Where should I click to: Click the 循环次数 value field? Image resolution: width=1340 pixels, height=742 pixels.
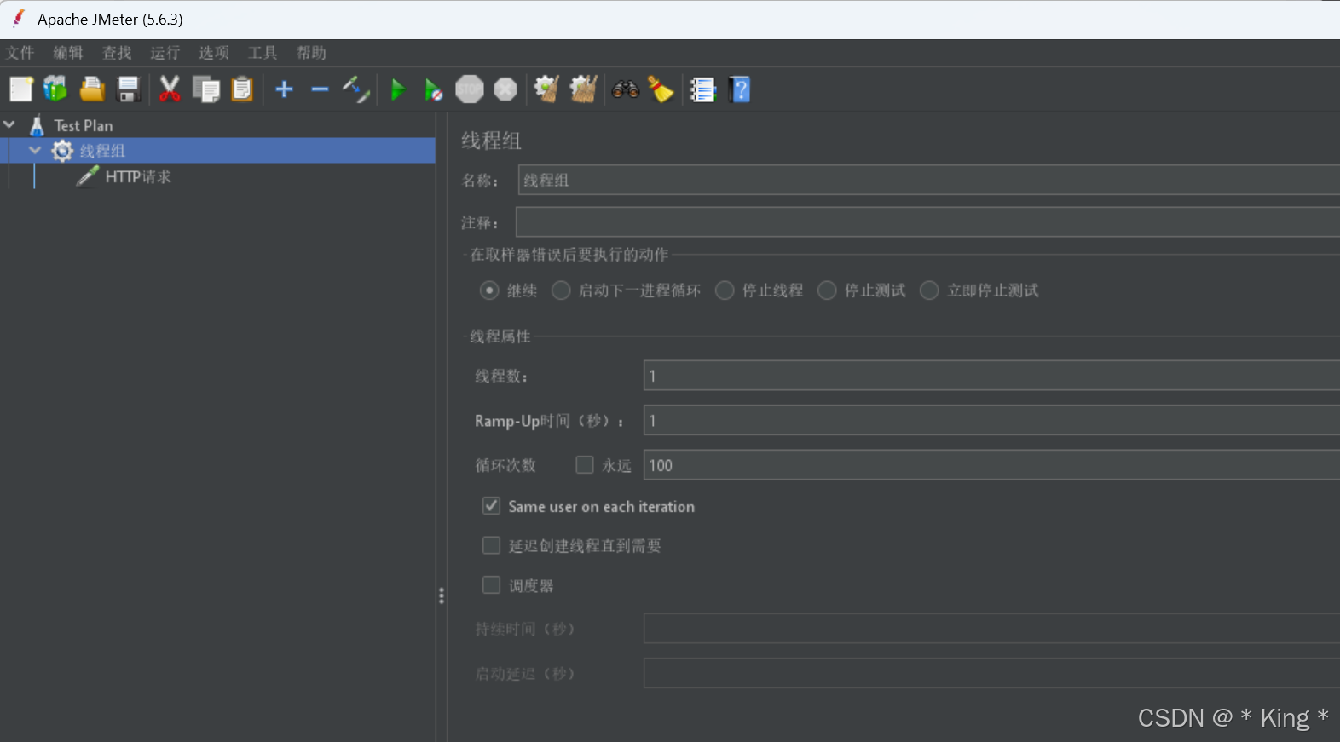991,465
